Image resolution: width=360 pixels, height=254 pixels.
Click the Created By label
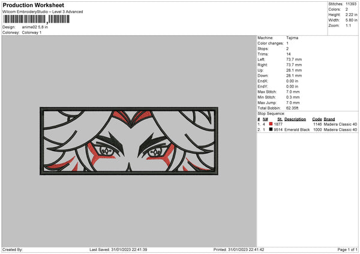[x=13, y=250]
